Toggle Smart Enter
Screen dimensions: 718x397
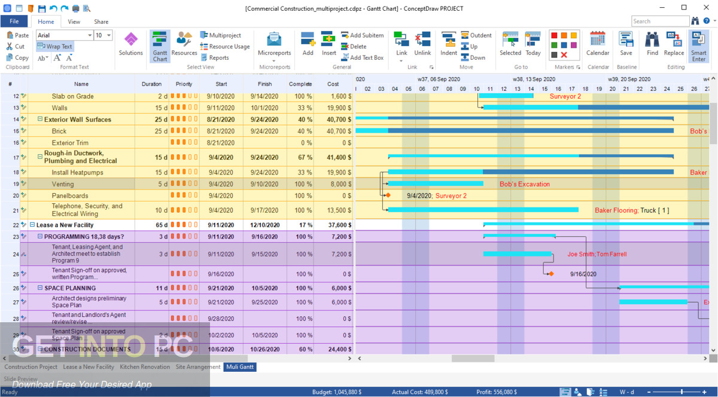(x=699, y=46)
